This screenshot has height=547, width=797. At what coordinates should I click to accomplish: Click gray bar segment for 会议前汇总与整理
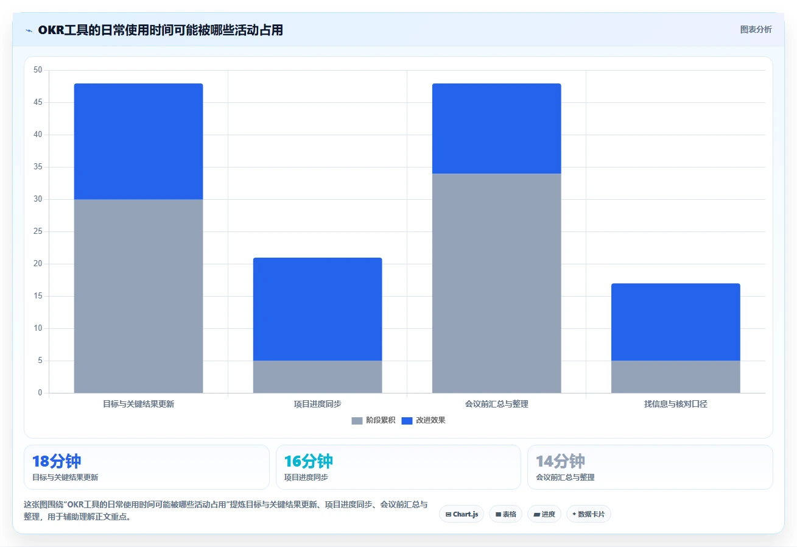[x=496, y=283]
